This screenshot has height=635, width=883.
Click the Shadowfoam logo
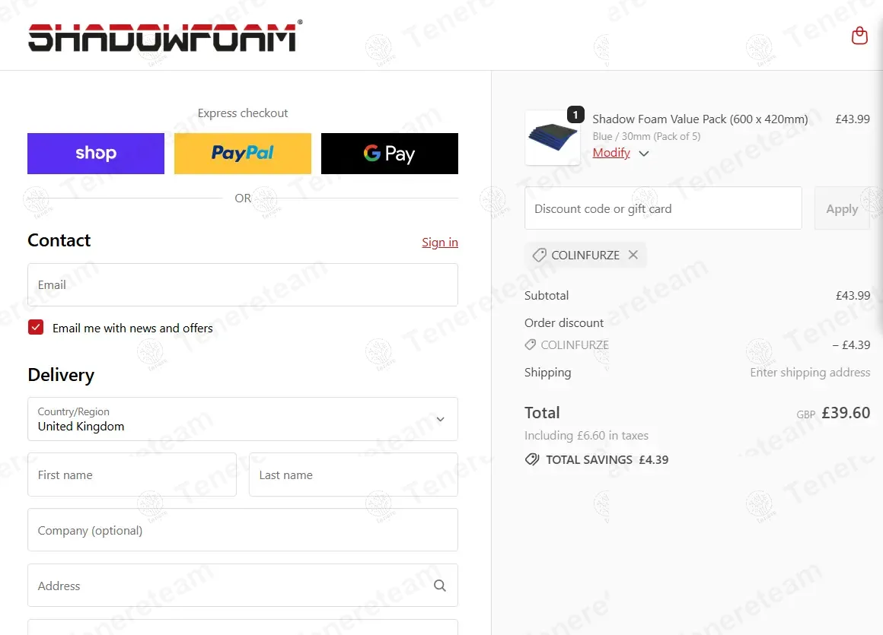tap(165, 36)
